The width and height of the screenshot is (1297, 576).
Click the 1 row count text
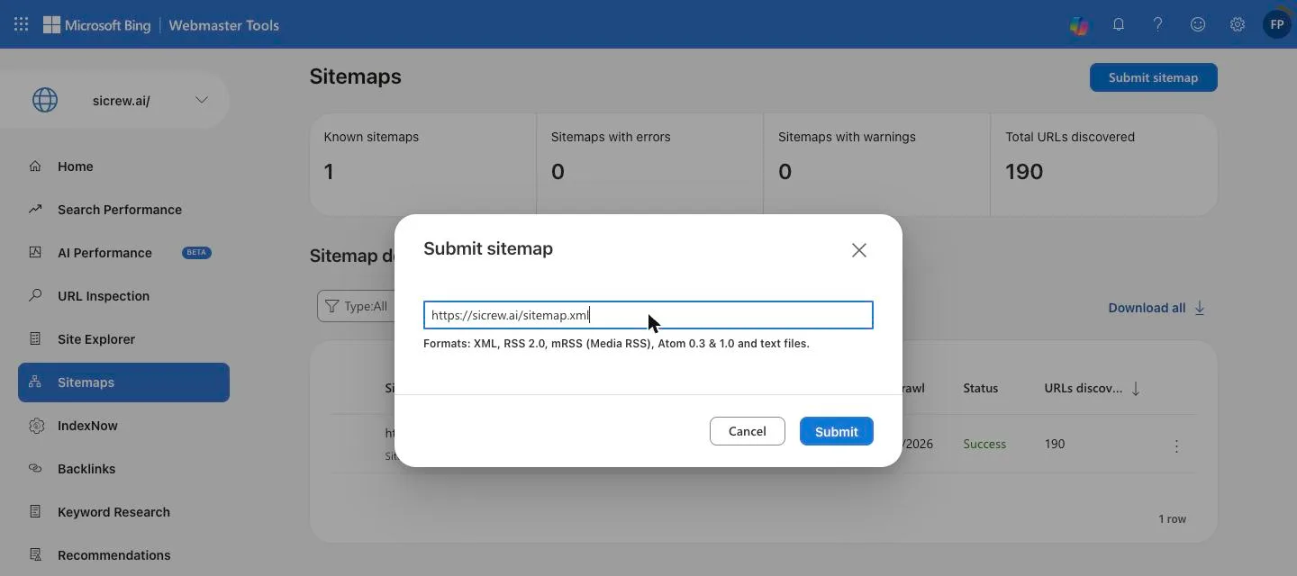click(x=1172, y=519)
